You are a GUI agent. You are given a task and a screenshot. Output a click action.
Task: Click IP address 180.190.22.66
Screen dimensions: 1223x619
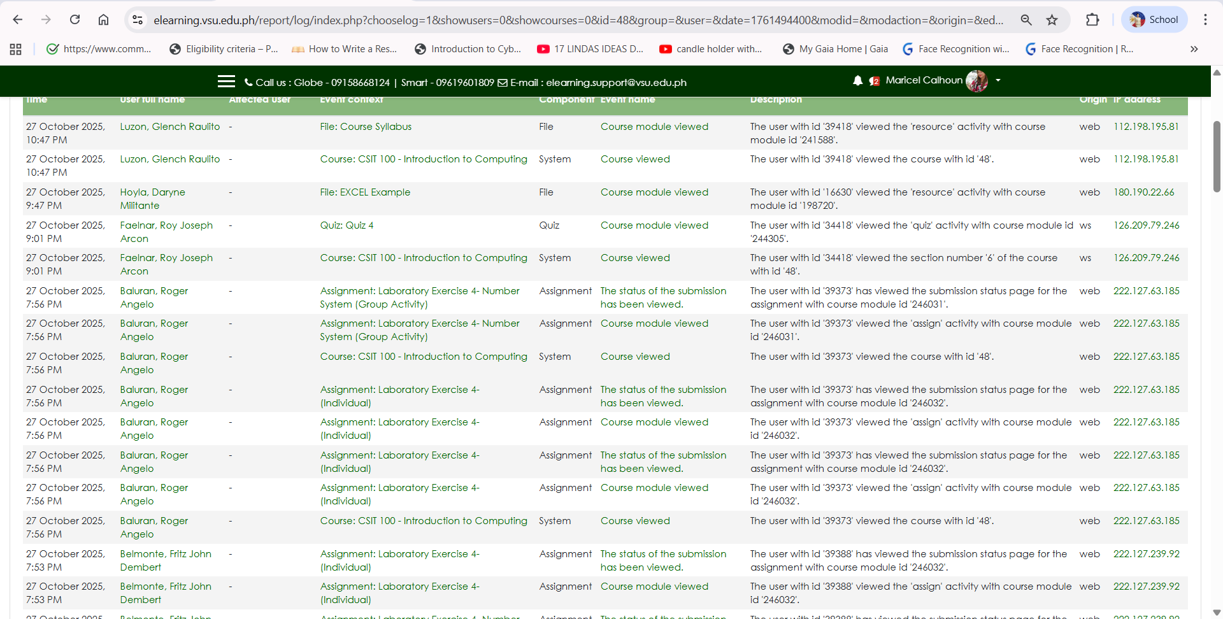pos(1143,192)
